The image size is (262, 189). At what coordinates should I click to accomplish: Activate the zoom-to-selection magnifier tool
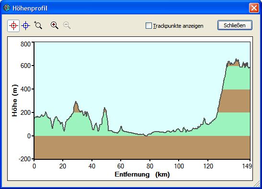pos(38,25)
